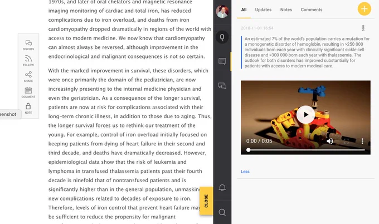This screenshot has width=379, height=224.
Task: Open the Note lock icon
Action: [x=28, y=109]
